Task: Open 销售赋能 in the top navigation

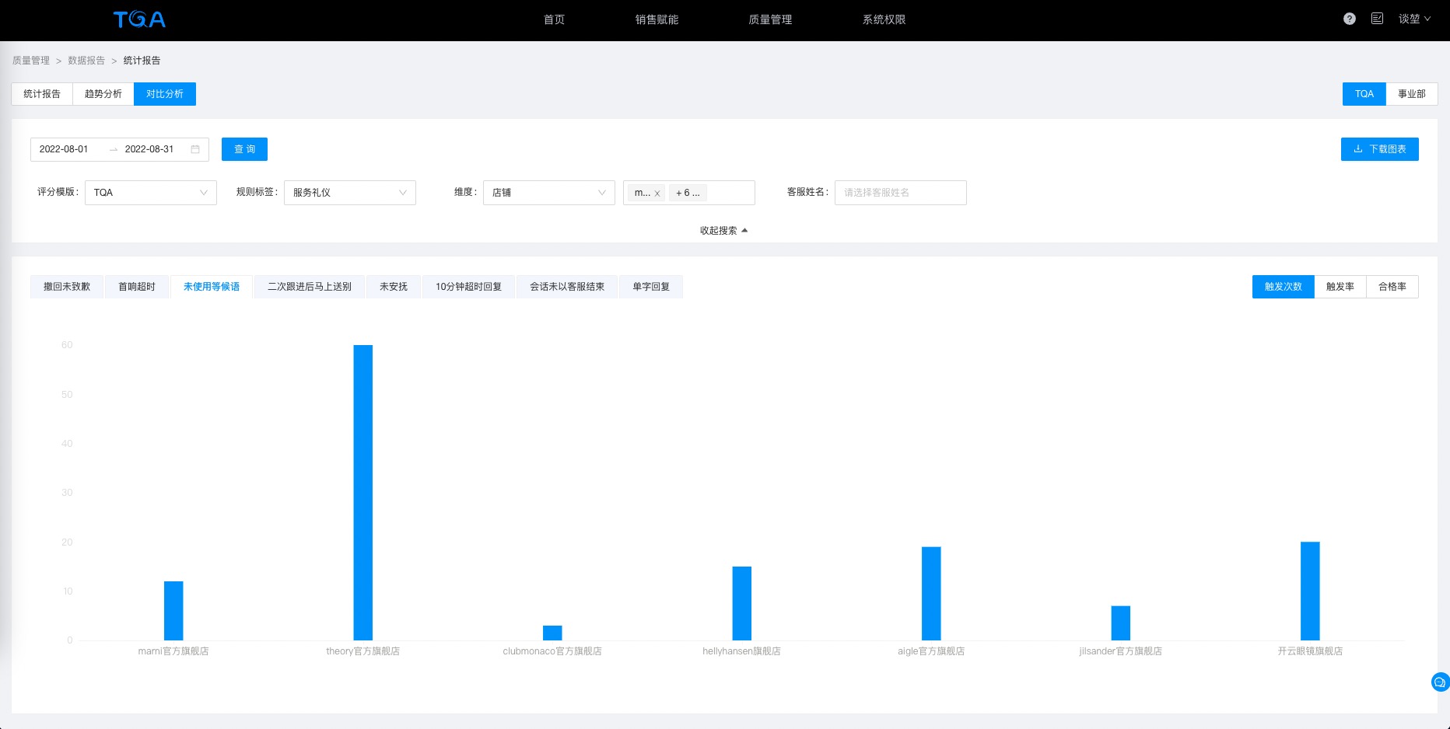Action: click(657, 19)
